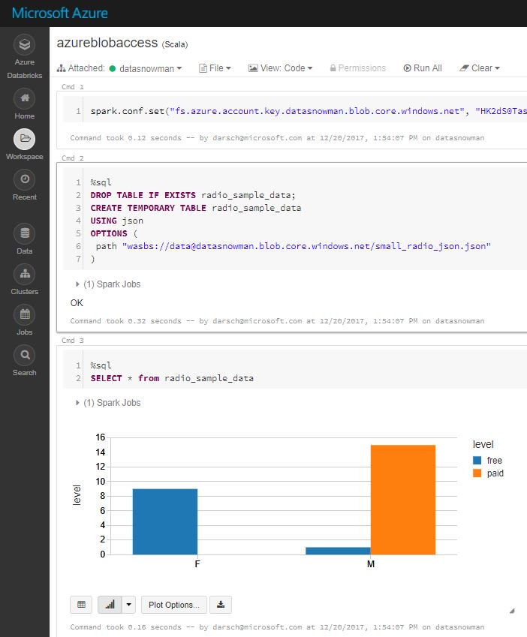
Task: Click the free legend blue swatch
Action: pyautogui.click(x=477, y=460)
